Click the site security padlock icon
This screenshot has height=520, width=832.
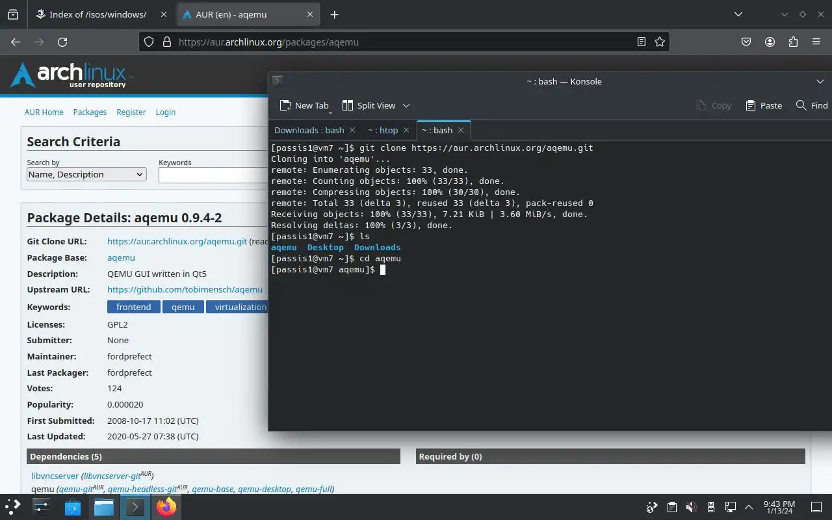[166, 42]
